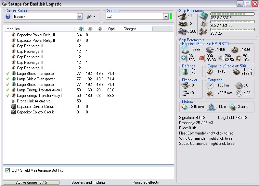The height and width of the screenshot is (186, 259).
Task: Click the powergrid resource icon
Action: tap(204, 24)
